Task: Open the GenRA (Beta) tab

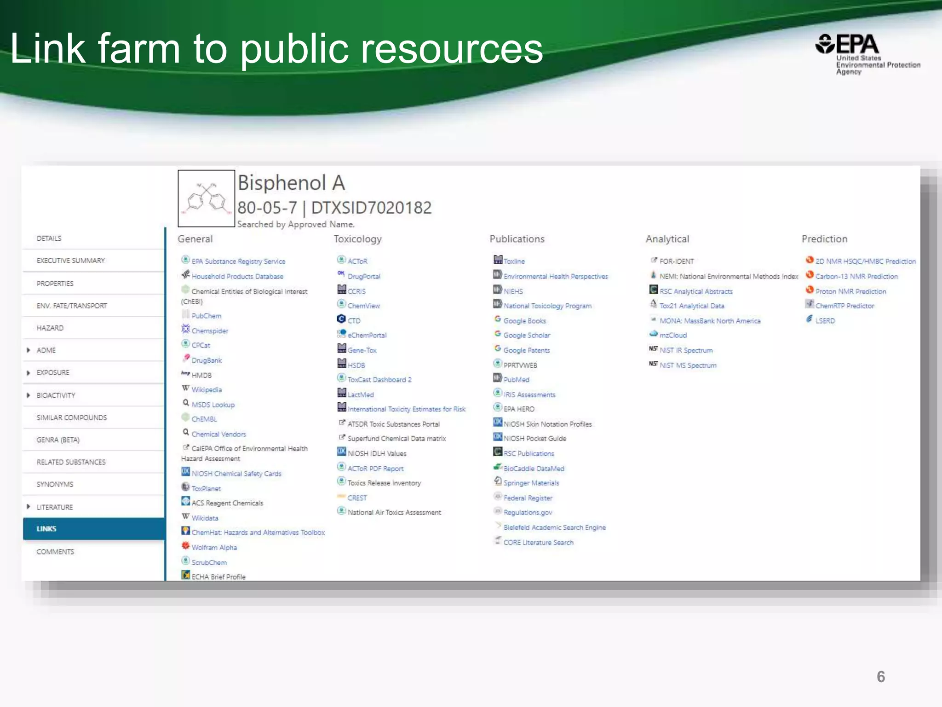Action: (x=93, y=440)
